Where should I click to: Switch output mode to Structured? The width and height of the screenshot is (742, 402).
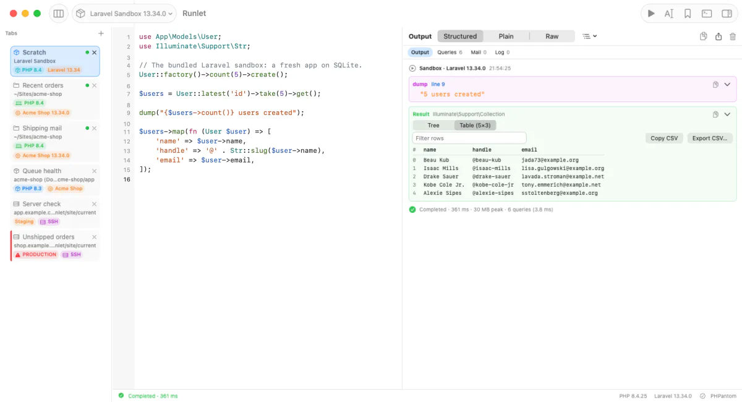tap(460, 36)
